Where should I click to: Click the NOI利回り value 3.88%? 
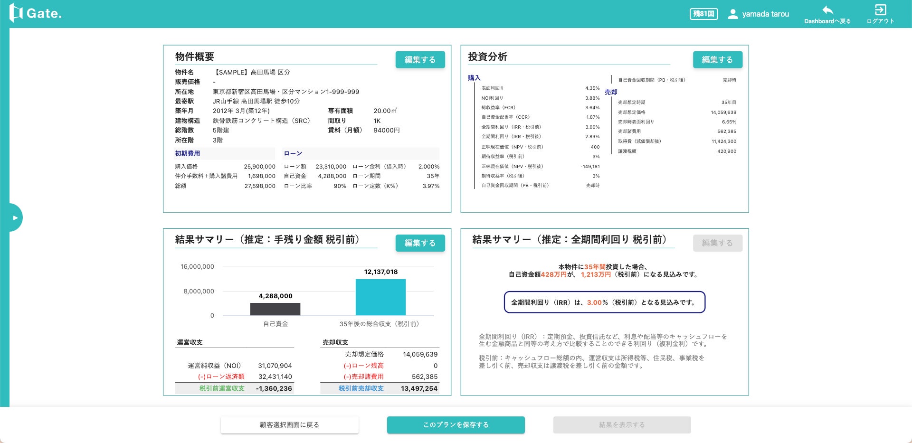tap(592, 98)
